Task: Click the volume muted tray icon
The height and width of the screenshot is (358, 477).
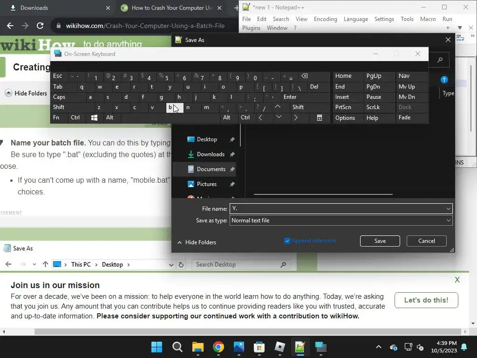Action: [x=421, y=347]
